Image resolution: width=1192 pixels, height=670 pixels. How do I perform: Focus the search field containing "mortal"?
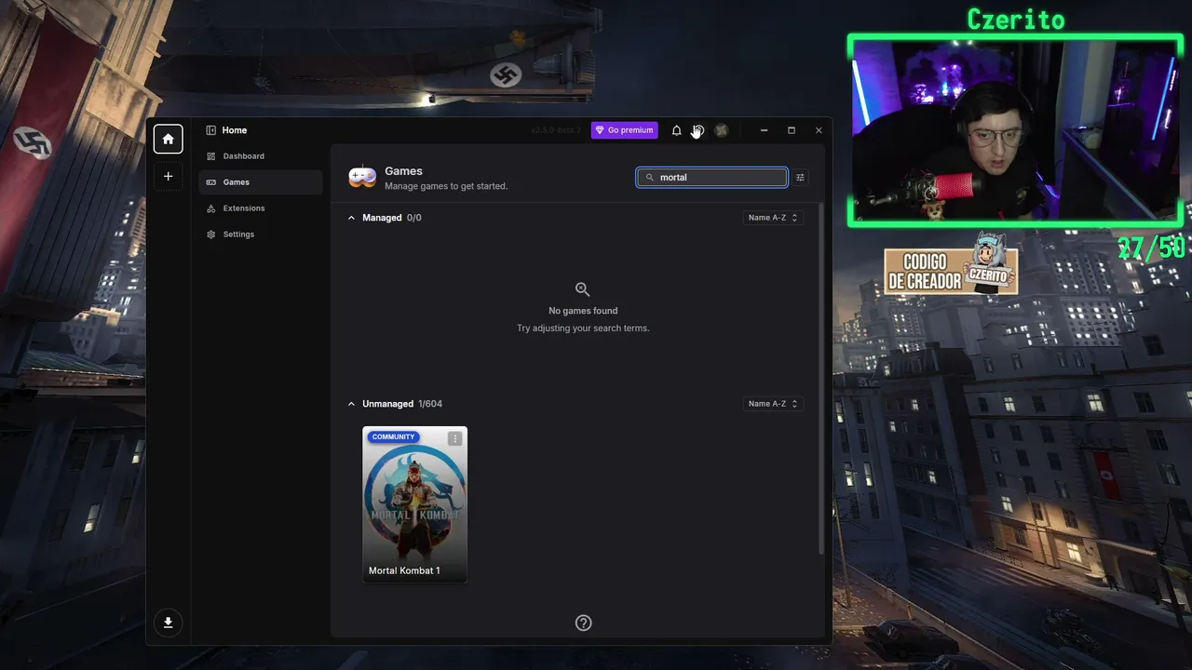[712, 177]
